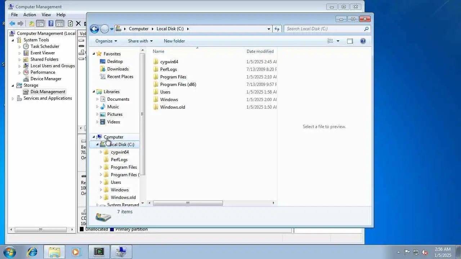
Task: Click Computer in the address breadcrumb
Action: click(x=139, y=29)
